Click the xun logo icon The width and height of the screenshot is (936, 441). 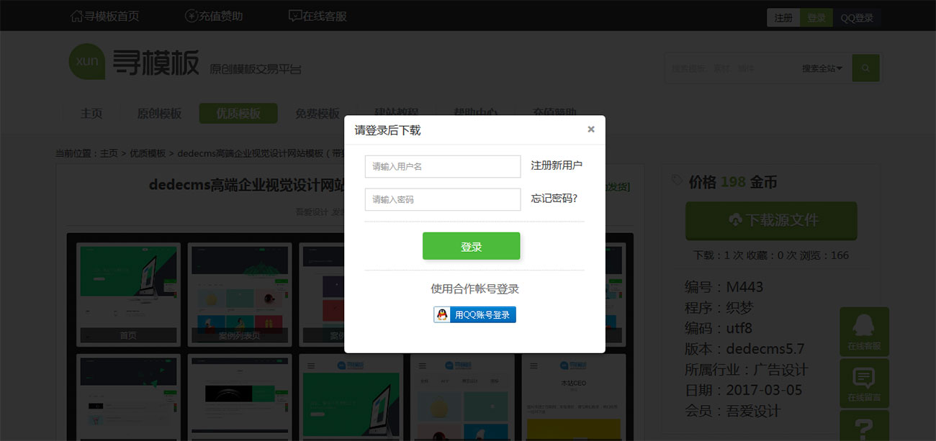pyautogui.click(x=87, y=62)
